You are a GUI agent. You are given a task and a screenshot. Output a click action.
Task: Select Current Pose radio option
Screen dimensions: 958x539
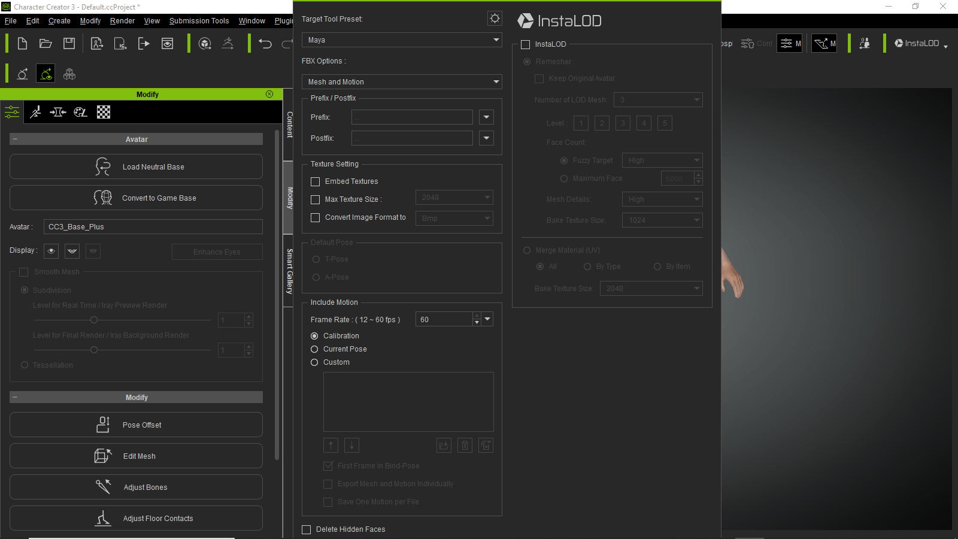314,349
